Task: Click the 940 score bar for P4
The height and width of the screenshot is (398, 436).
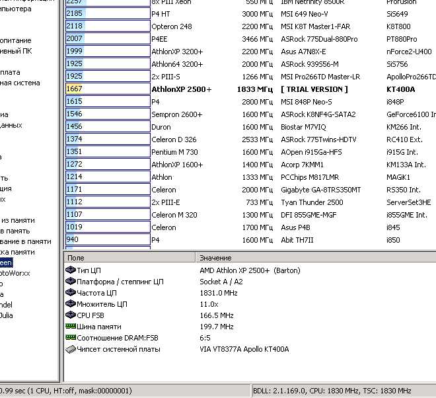Action: point(108,240)
